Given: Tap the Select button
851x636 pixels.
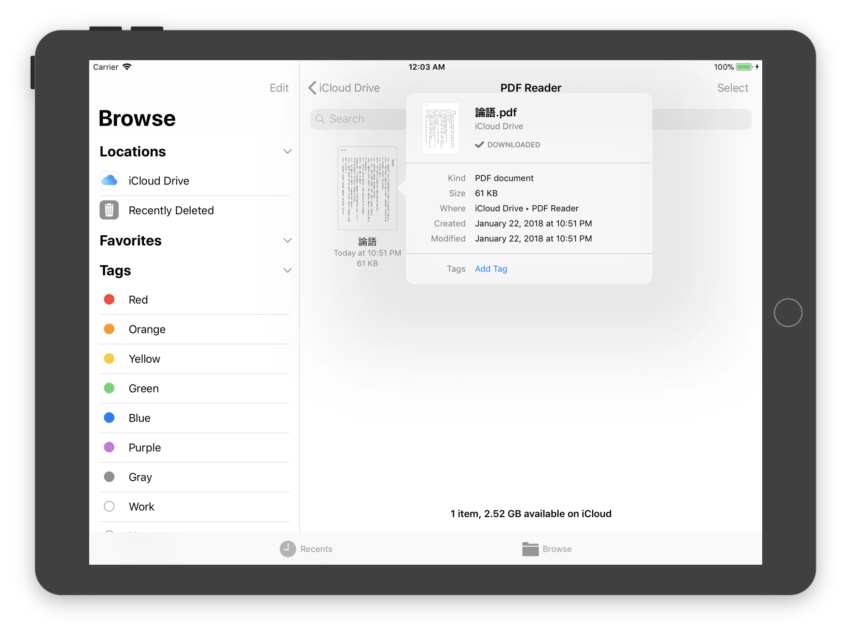Looking at the screenshot, I should (732, 88).
